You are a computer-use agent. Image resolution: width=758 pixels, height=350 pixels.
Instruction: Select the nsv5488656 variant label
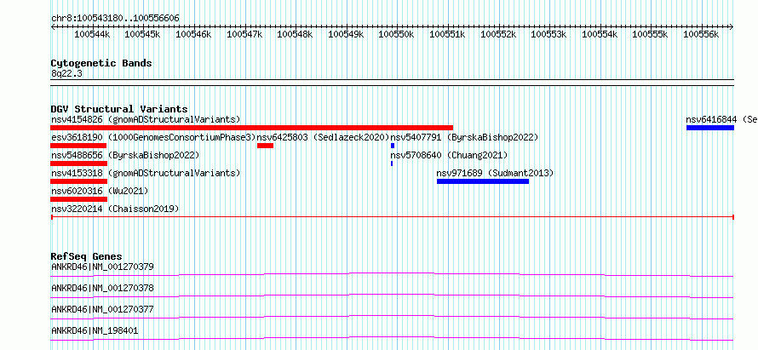pos(125,155)
